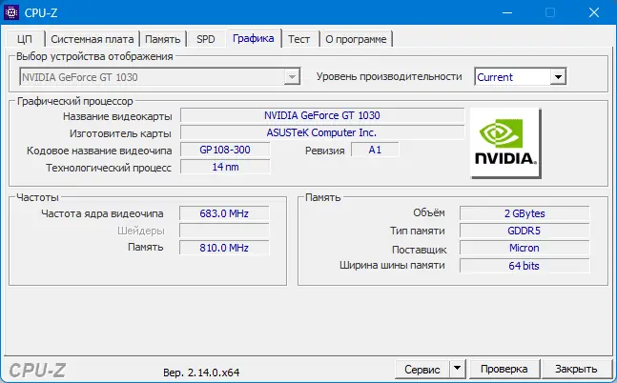The image size is (617, 383).
Task: Click the Технологический процесс label
Action: pyautogui.click(x=109, y=168)
